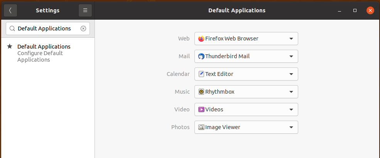
Task: Maximize the Settings window
Action: click(355, 10)
